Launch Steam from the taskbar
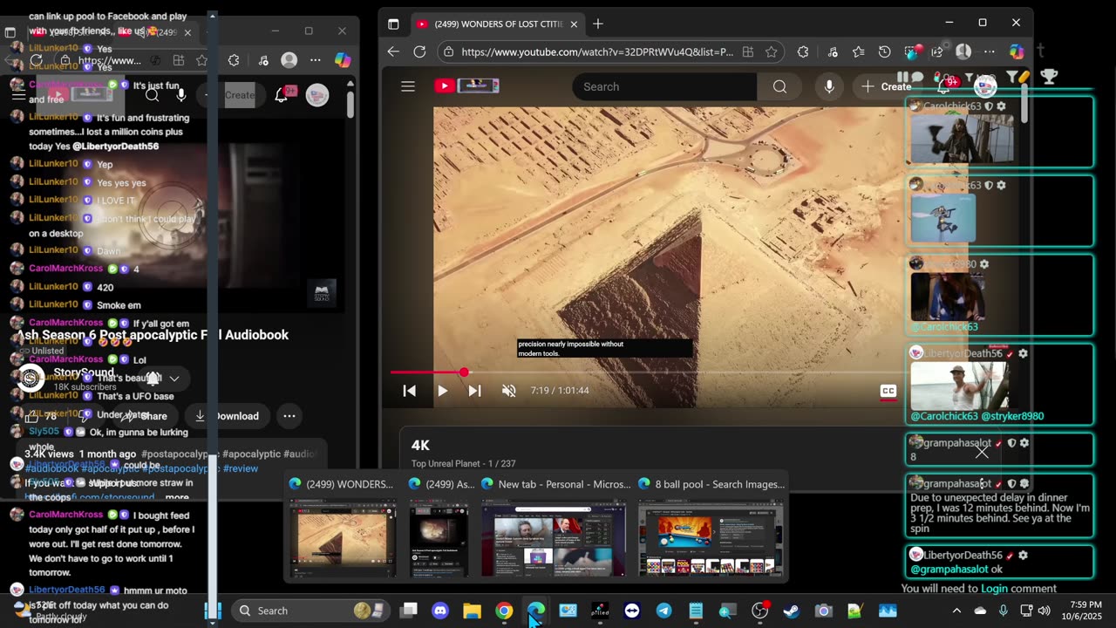 click(x=792, y=611)
